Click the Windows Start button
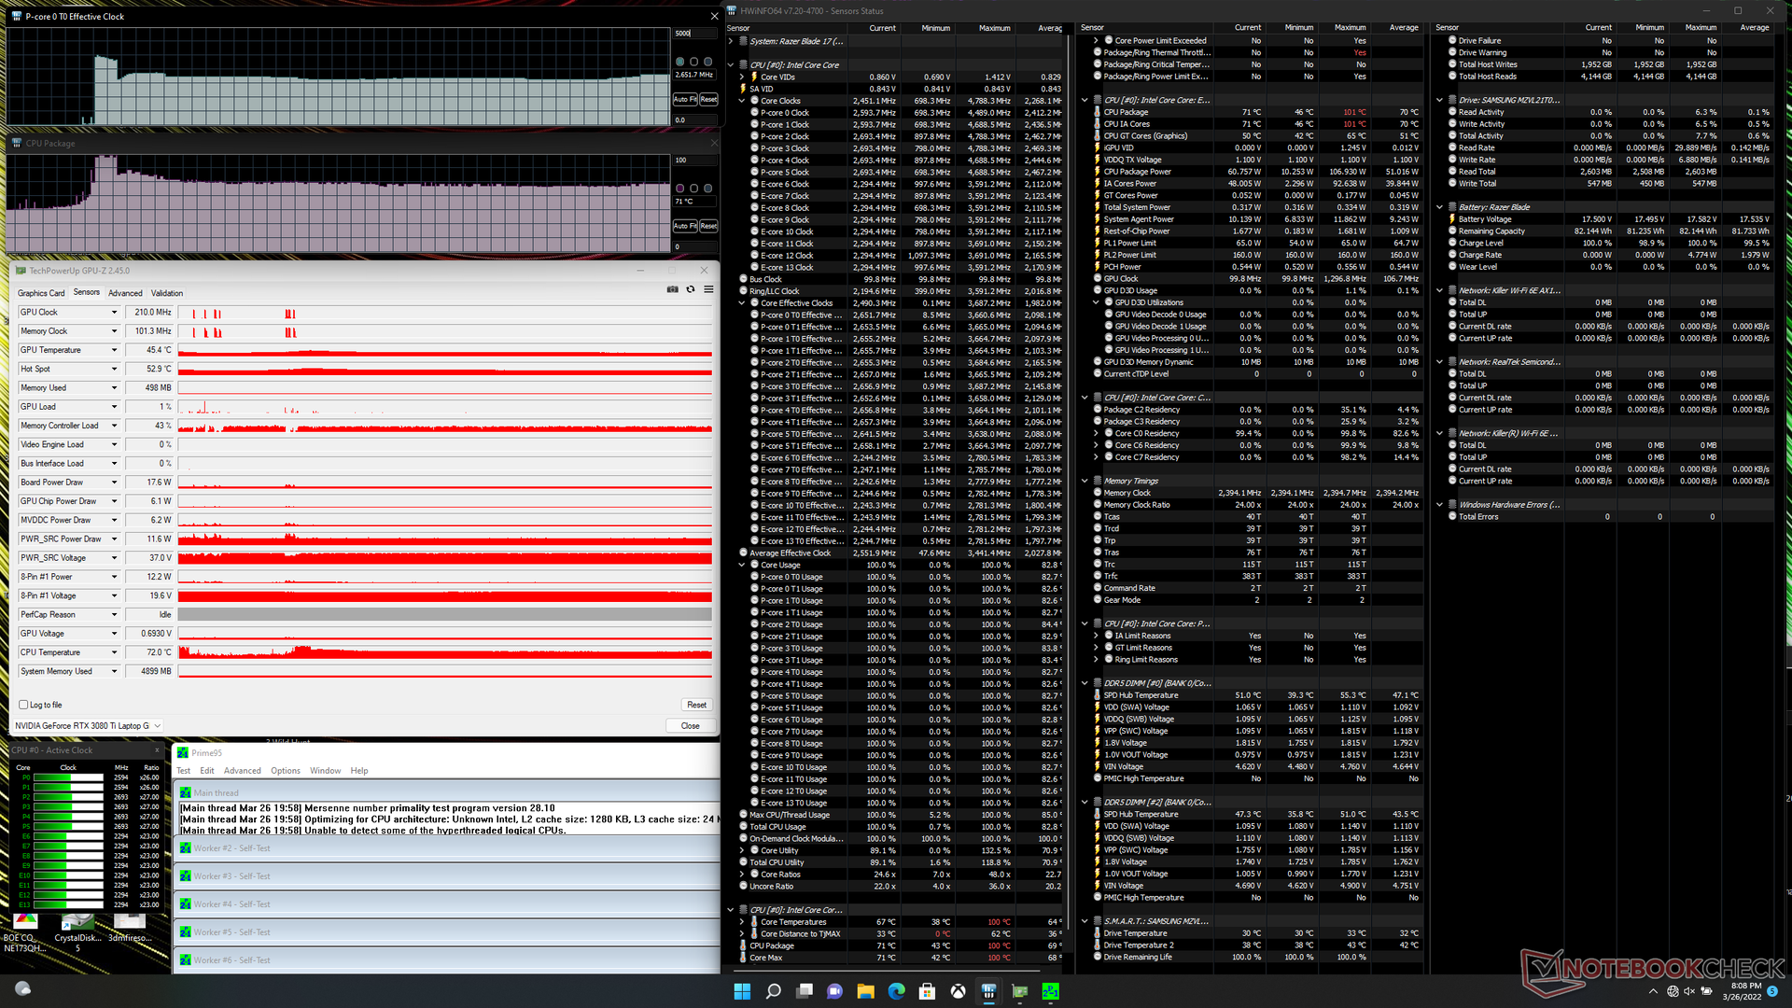 (742, 991)
